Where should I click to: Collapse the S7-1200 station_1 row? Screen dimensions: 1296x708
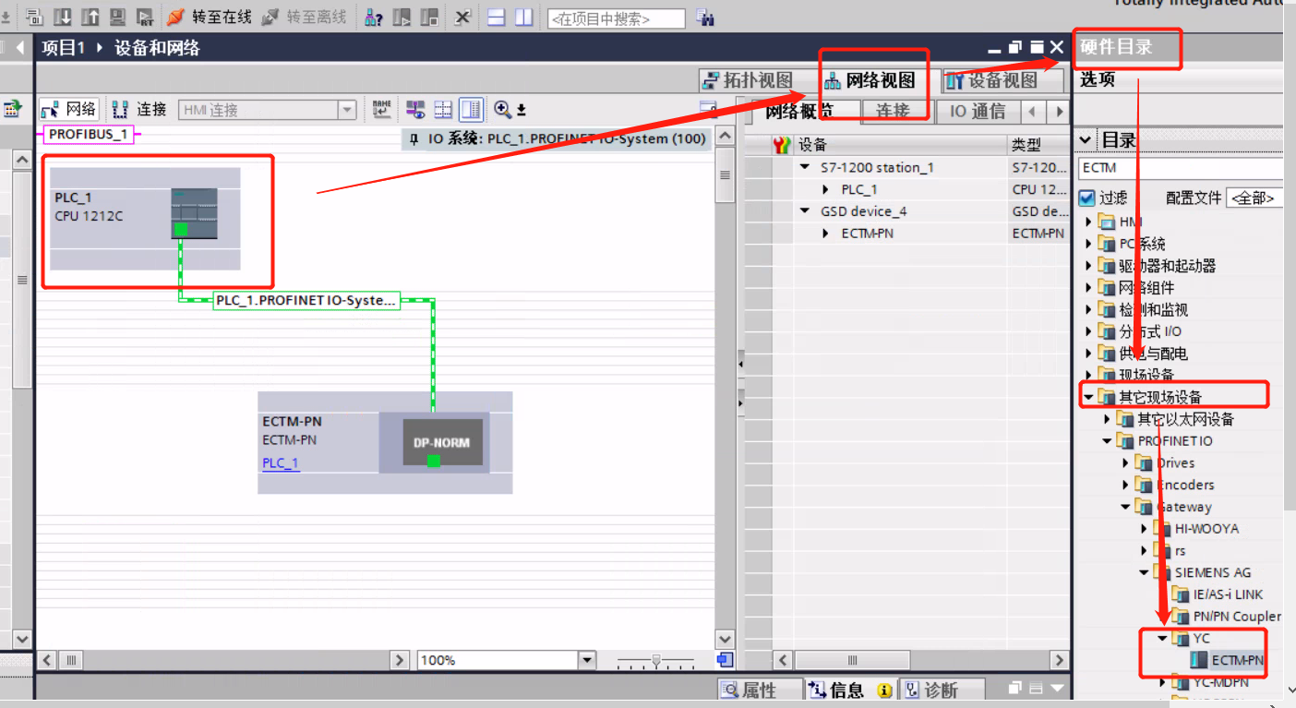point(806,167)
